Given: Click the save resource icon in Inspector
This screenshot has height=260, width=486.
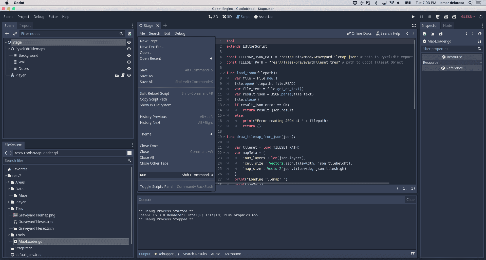Looking at the screenshot, I should click(x=441, y=34).
